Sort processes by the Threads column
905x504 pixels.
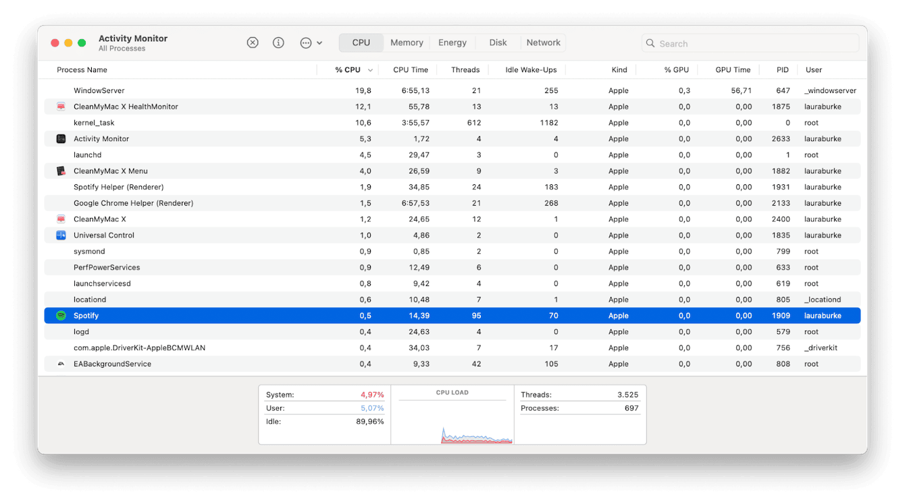(x=465, y=70)
